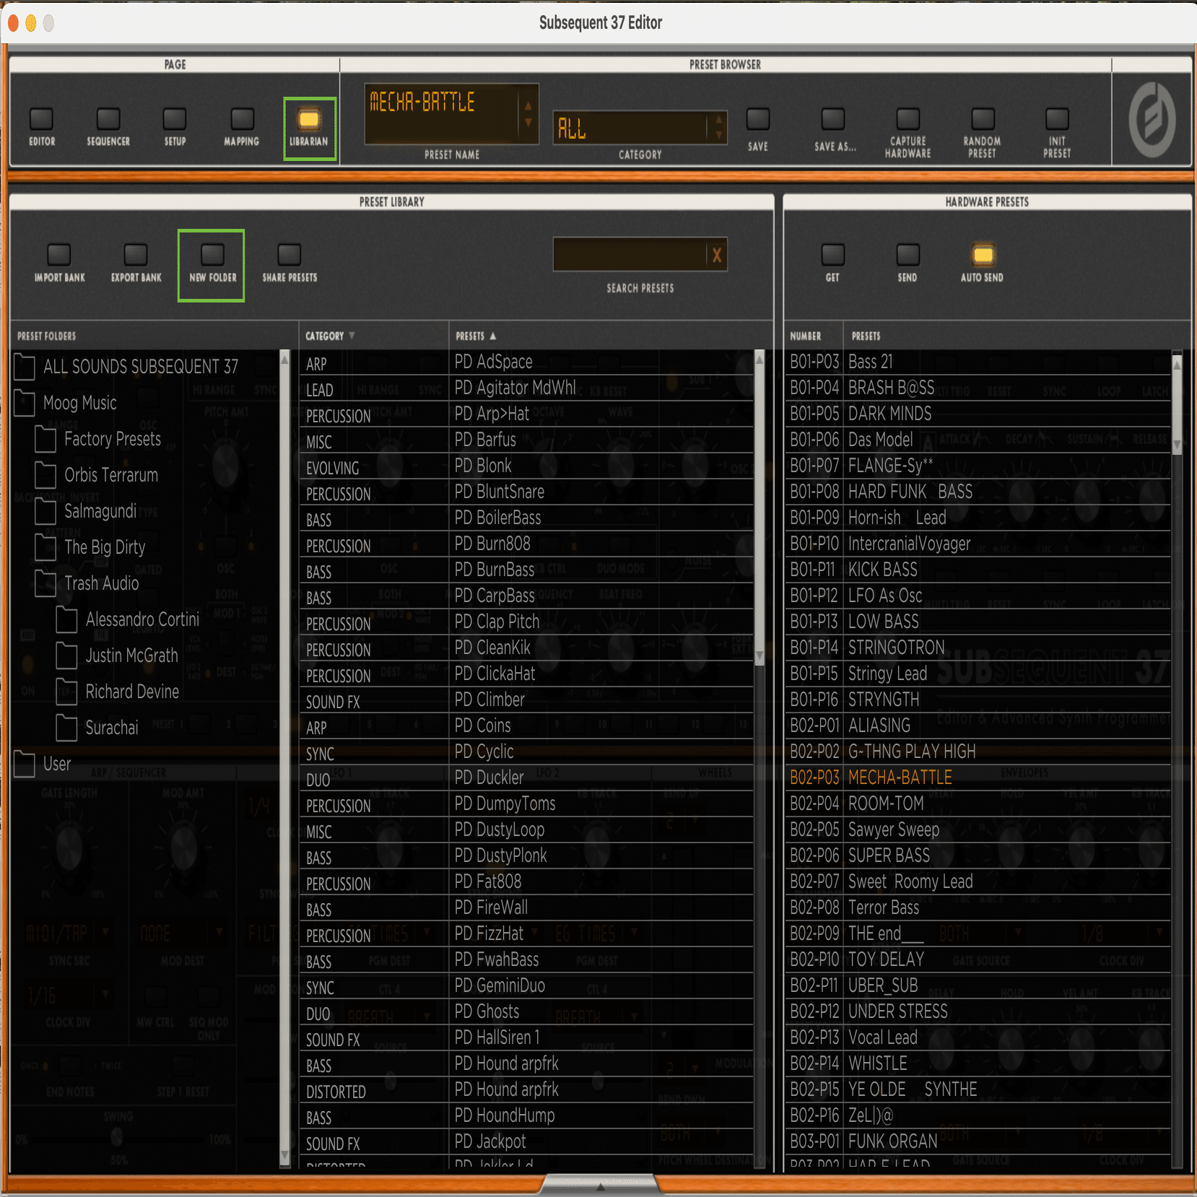Viewport: 1197px width, 1197px height.
Task: Send presets to the hardware
Action: point(907,254)
